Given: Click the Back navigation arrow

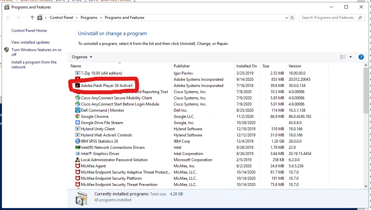Looking at the screenshot, I should [8, 18].
